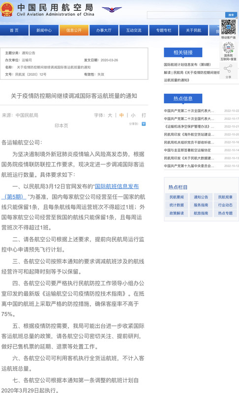Focus the site search input field
Screen dimensions: 239x393
(185, 15)
